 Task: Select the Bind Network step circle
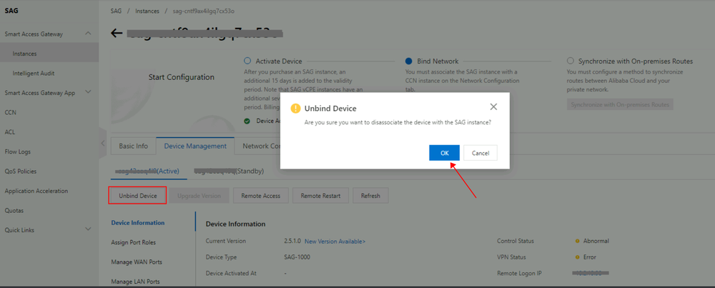click(x=409, y=61)
